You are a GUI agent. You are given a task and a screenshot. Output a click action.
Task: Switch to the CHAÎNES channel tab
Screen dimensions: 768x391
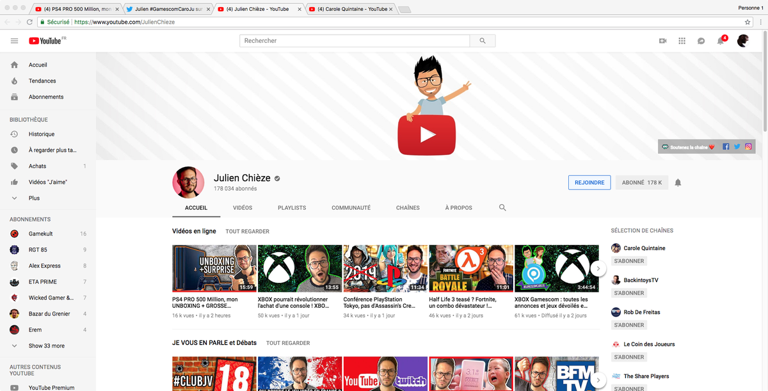coord(408,208)
